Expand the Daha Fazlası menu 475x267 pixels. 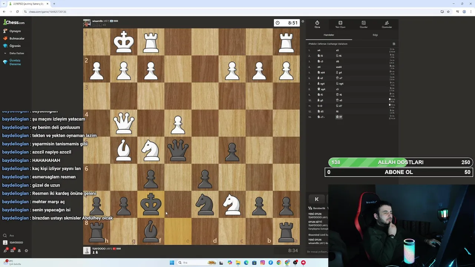[x=14, y=53]
